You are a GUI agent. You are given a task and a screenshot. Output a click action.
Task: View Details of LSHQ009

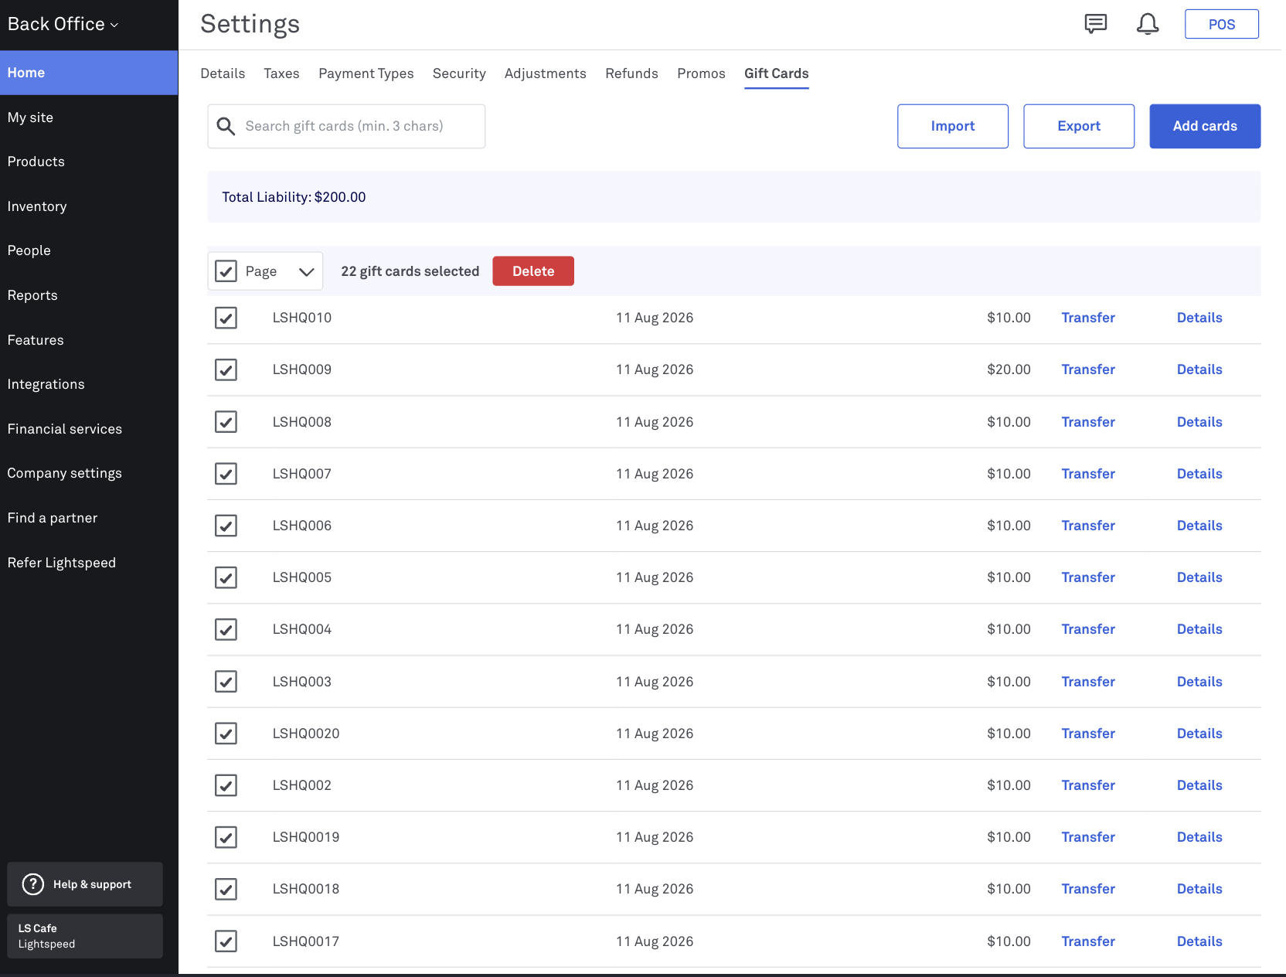[1199, 369]
